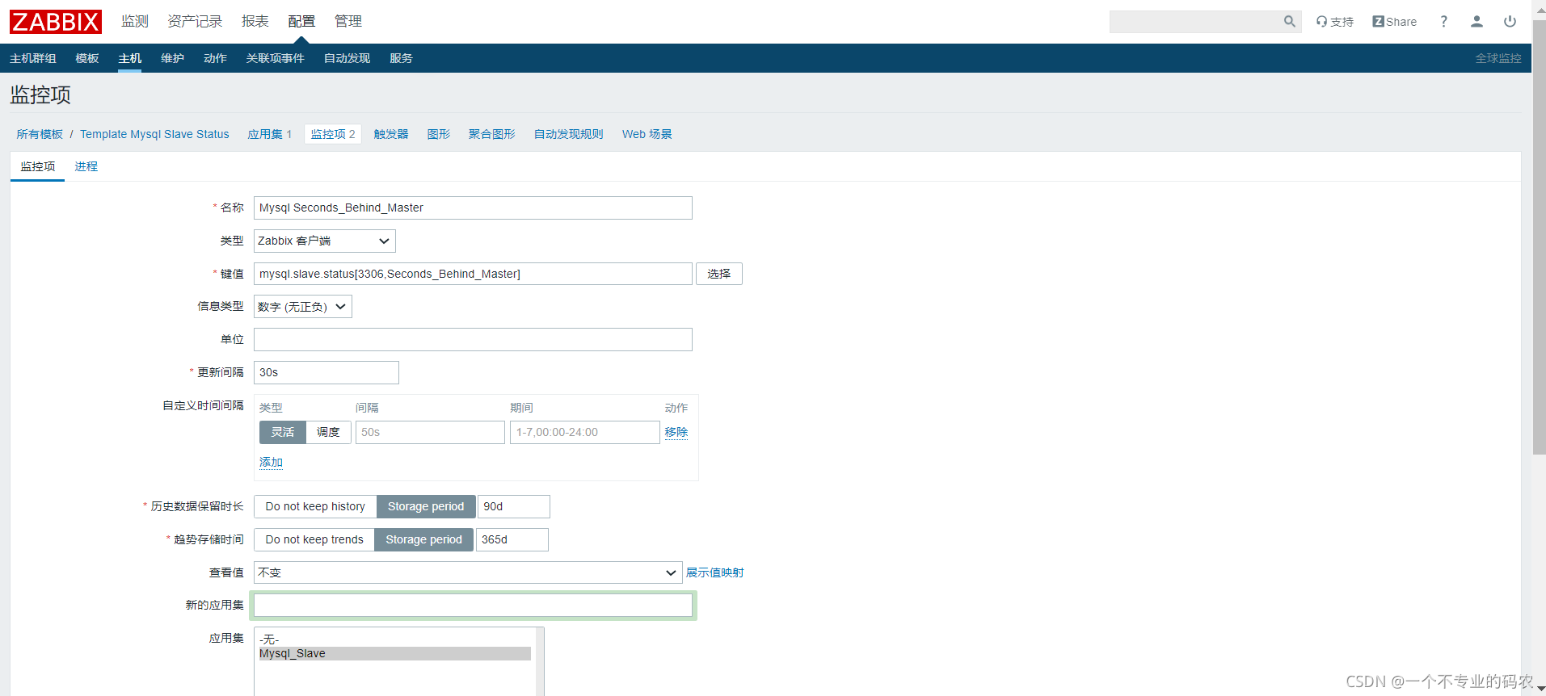Screen dimensions: 1546x696
Task: Open the 报表 main menu
Action: tap(255, 21)
